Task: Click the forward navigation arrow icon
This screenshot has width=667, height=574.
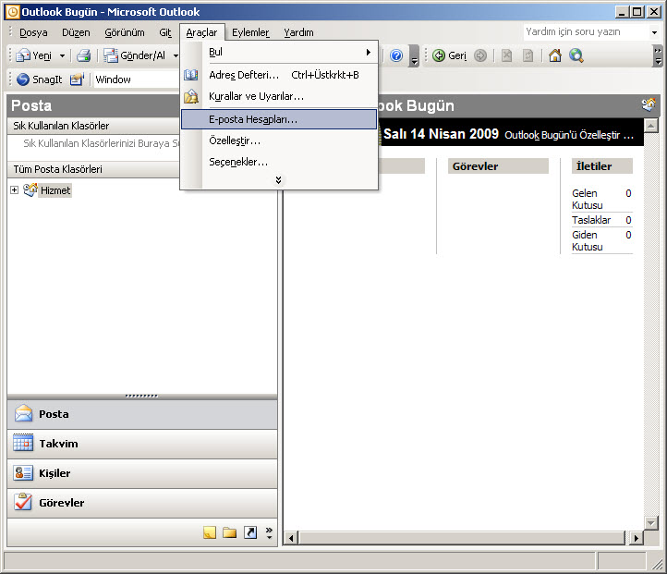Action: pos(480,55)
